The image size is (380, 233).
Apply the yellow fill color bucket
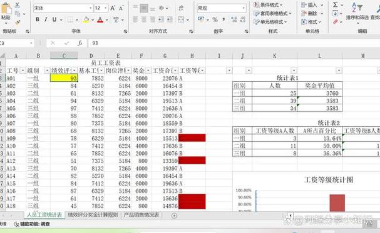point(86,19)
